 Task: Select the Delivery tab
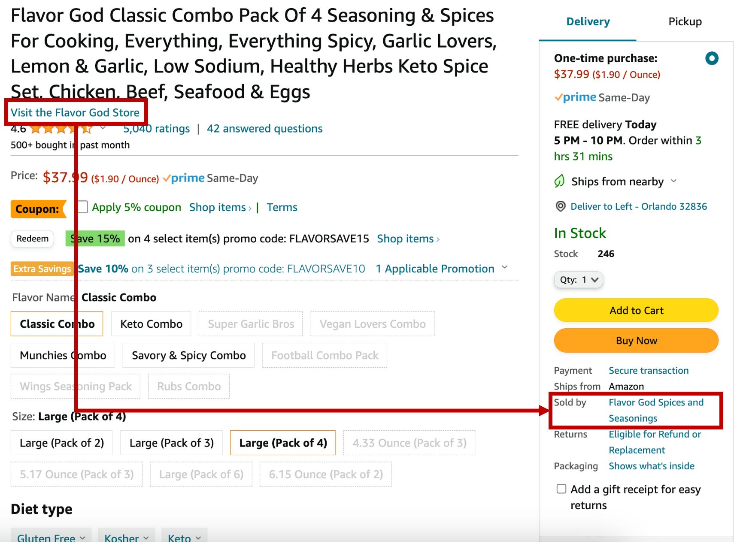[x=588, y=21]
